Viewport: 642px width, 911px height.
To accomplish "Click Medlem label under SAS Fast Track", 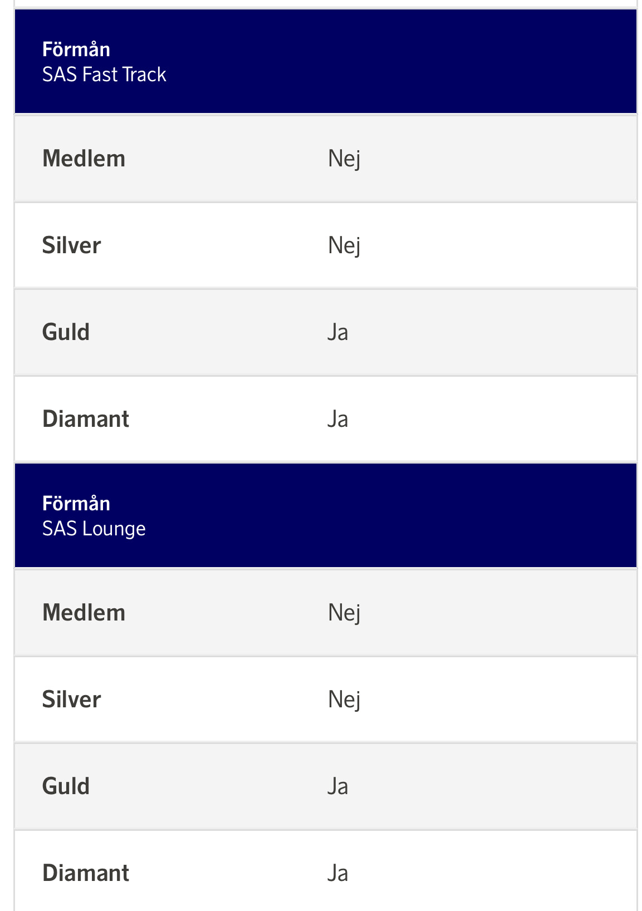I will point(84,159).
